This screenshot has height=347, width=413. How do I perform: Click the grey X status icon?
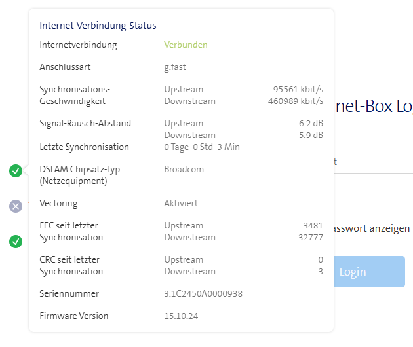tap(16, 206)
